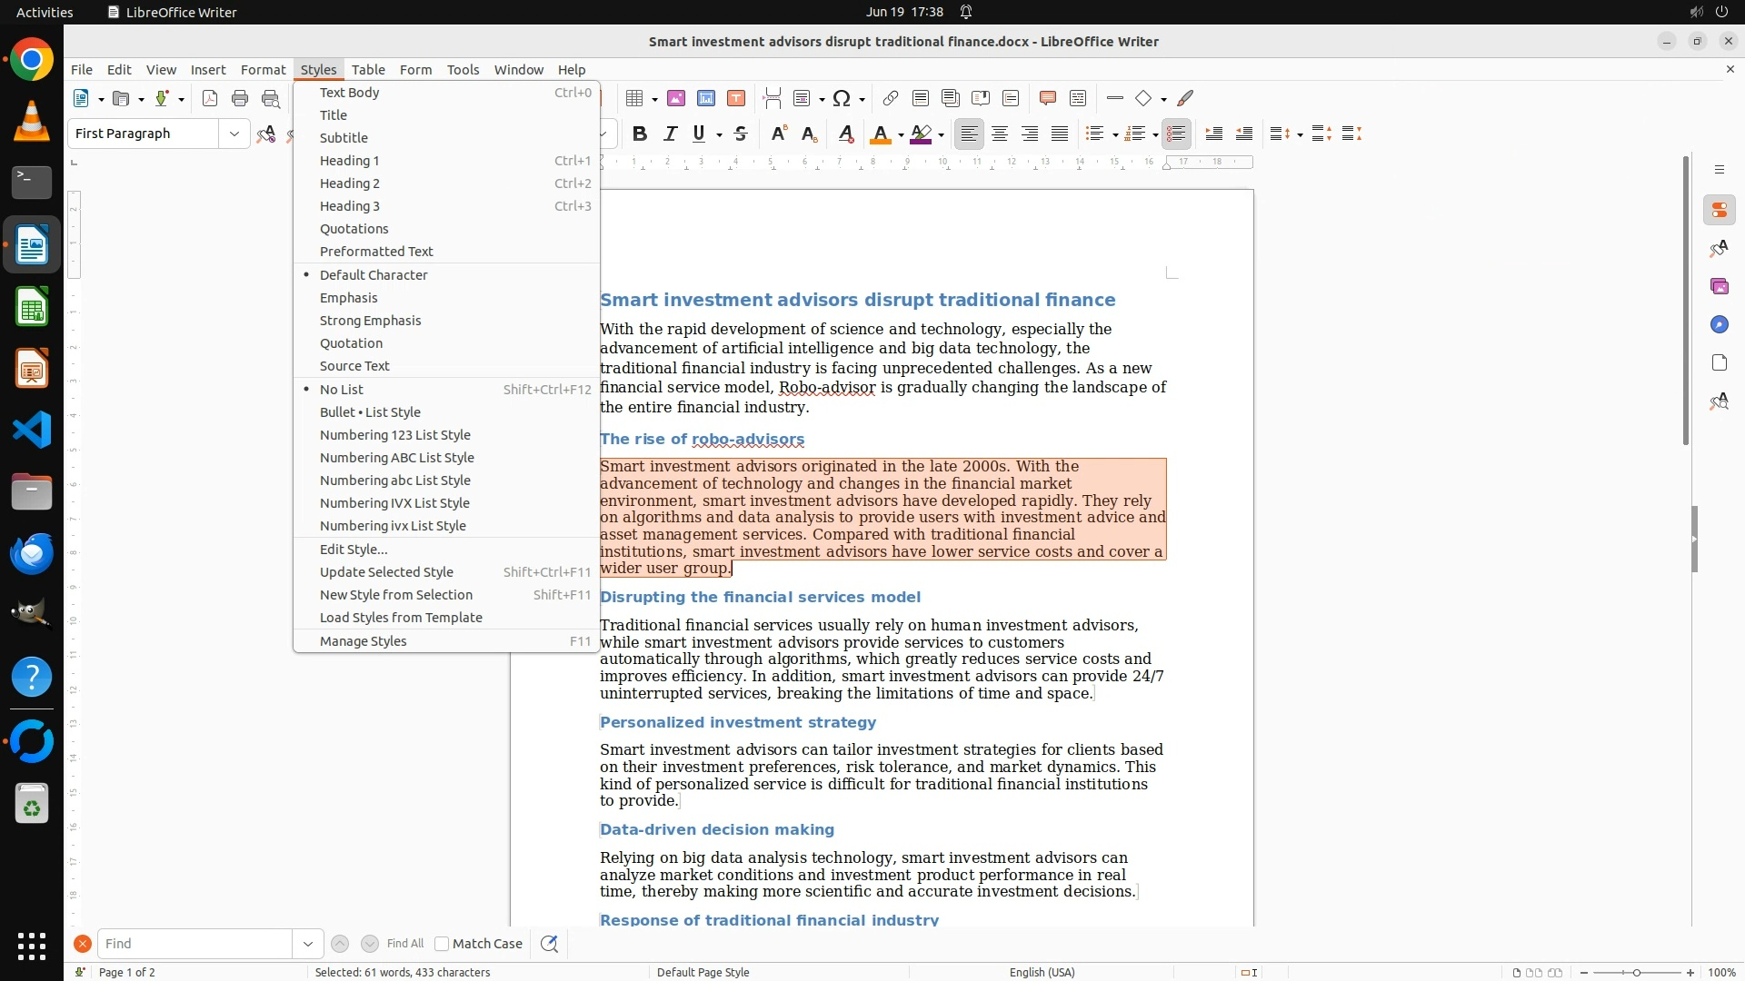Image resolution: width=1745 pixels, height=981 pixels.
Task: Expand the paragraph style dropdown
Action: point(234,134)
